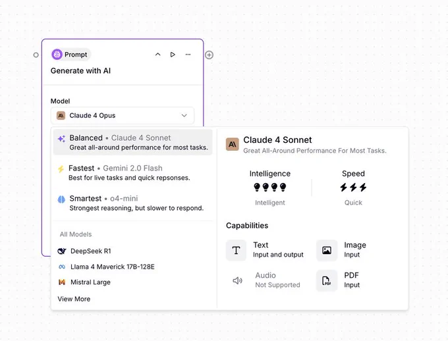Click the DeepSeek whale logo icon
Viewport: 448px width, 341px height.
[x=62, y=251]
